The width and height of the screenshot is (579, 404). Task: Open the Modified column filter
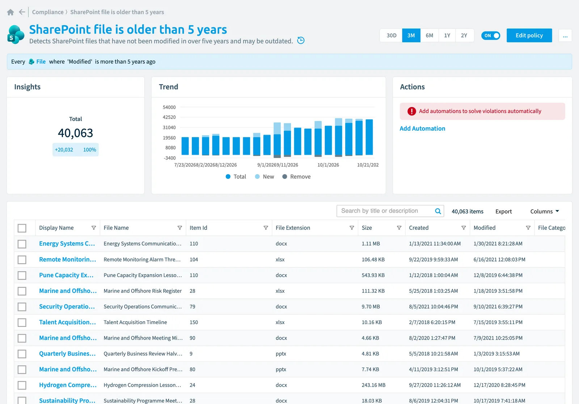528,228
